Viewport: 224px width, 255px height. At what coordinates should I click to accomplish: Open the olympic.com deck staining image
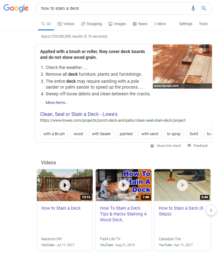click(x=182, y=67)
